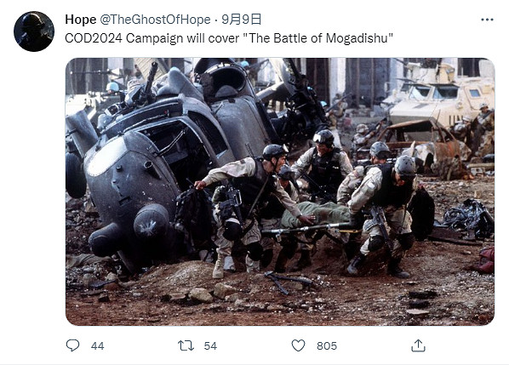This screenshot has height=365, width=509.
Task: Open the tweet's 9月9日 date link
Action: pyautogui.click(x=241, y=20)
